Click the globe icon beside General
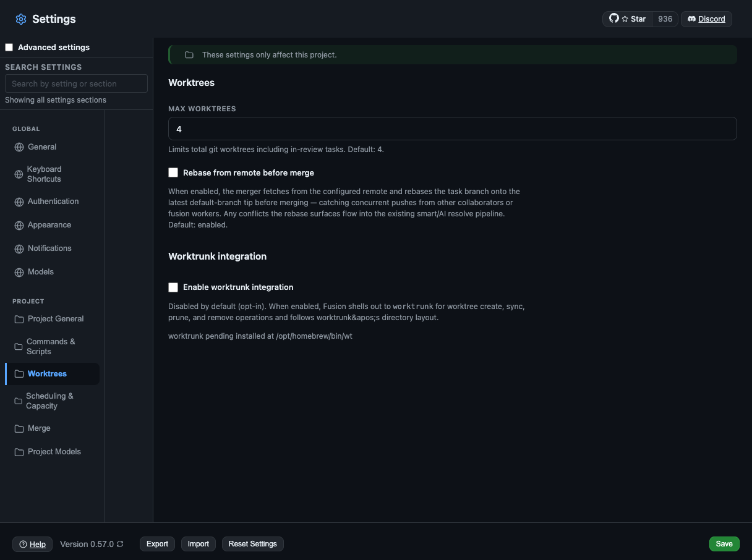Image resolution: width=752 pixels, height=560 pixels. click(19, 147)
